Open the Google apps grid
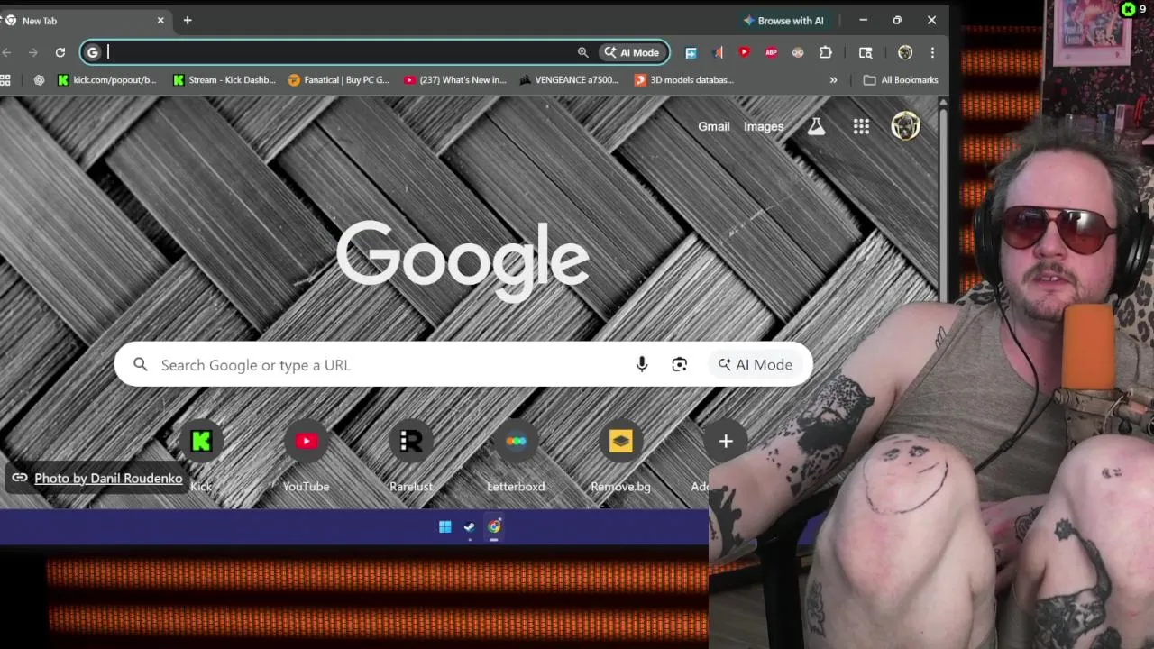 tap(861, 127)
